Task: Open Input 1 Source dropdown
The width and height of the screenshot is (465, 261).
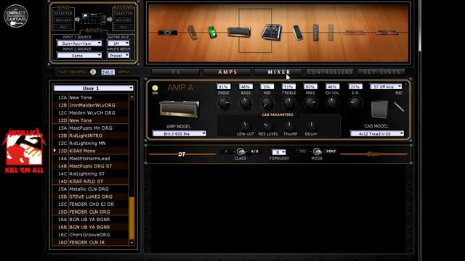Action: [79, 43]
